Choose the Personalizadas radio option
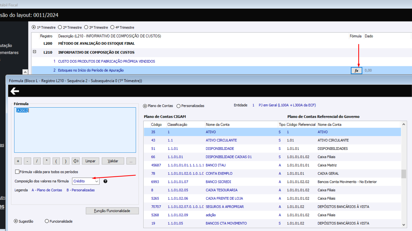This screenshot has height=231, width=412. point(179,106)
